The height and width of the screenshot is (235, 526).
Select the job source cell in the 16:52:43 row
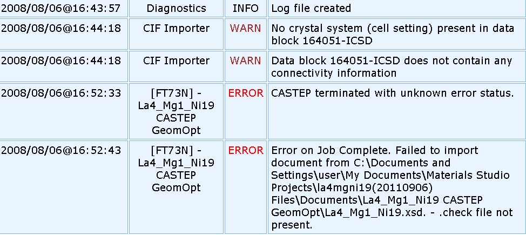pos(176,169)
